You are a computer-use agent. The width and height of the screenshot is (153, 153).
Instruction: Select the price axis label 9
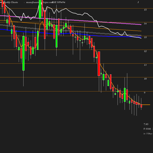tap(144, 93)
